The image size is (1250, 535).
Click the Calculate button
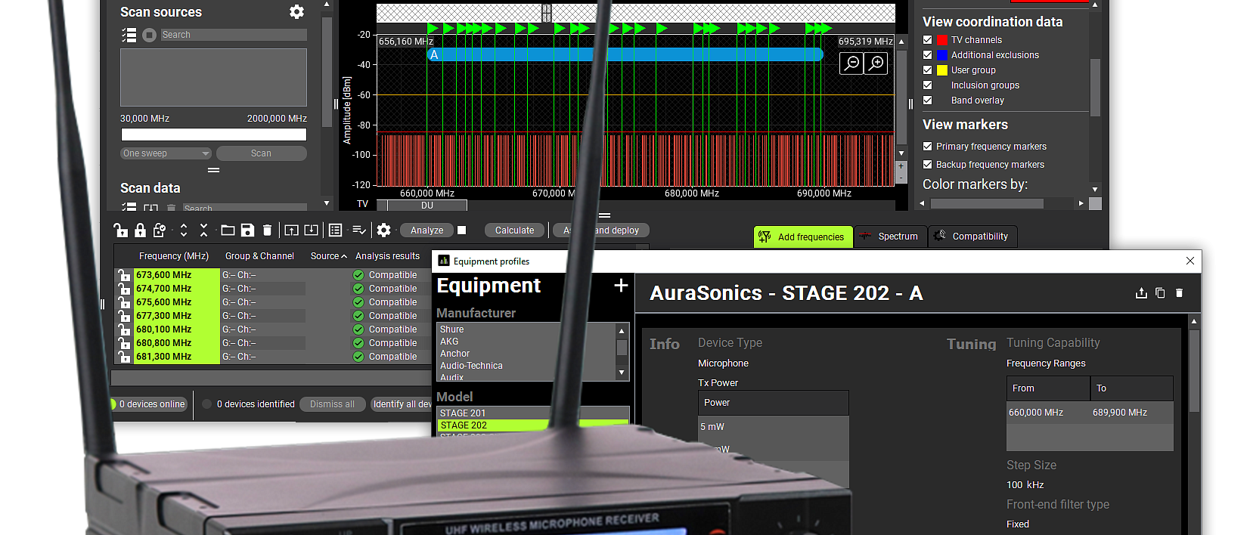tap(514, 230)
